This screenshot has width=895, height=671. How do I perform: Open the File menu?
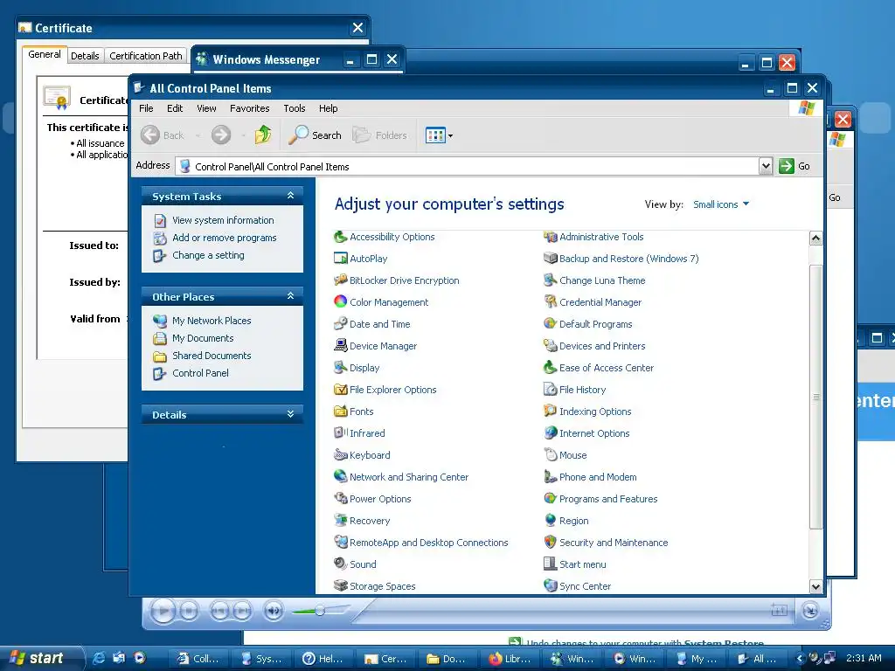pos(146,108)
